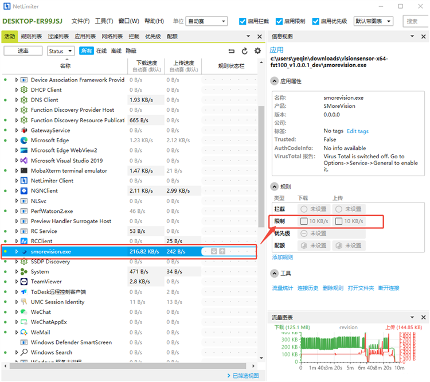Toggle the 启用拦截 checkbox
Image resolution: width=430 pixels, height=382 pixels.
click(243, 21)
